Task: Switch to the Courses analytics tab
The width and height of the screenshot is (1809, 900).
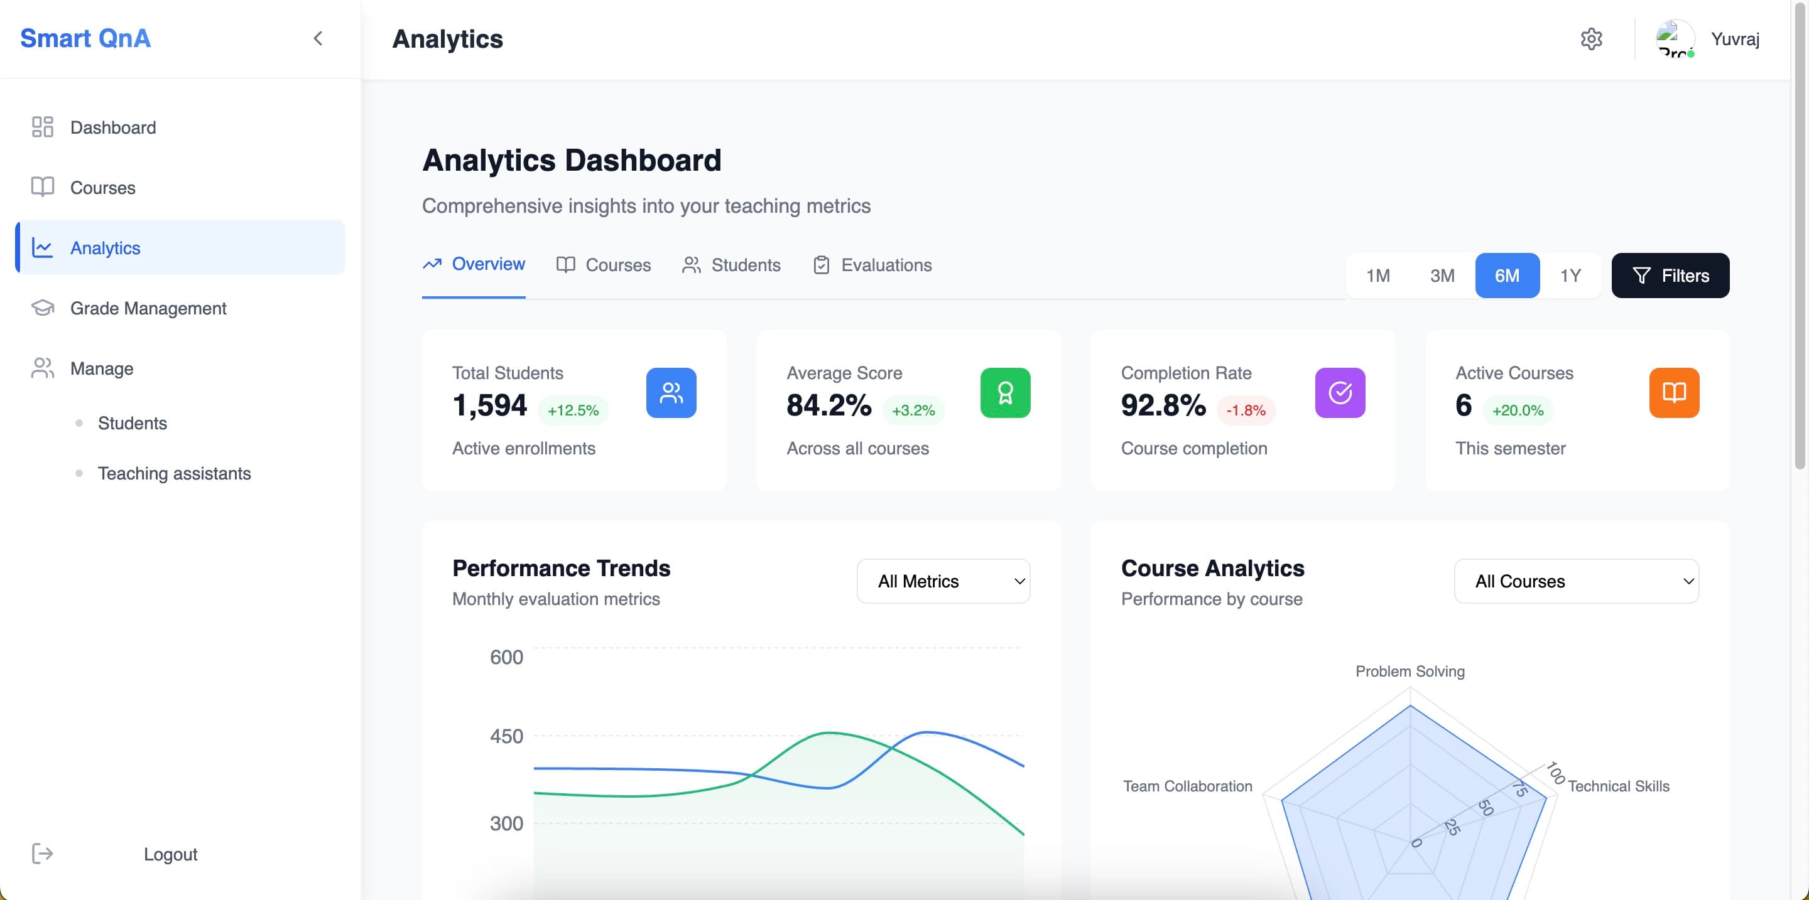Action: click(x=604, y=264)
